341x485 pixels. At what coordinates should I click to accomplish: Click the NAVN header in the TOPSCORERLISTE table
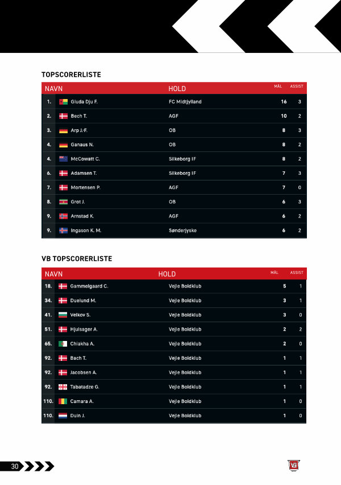coord(53,89)
